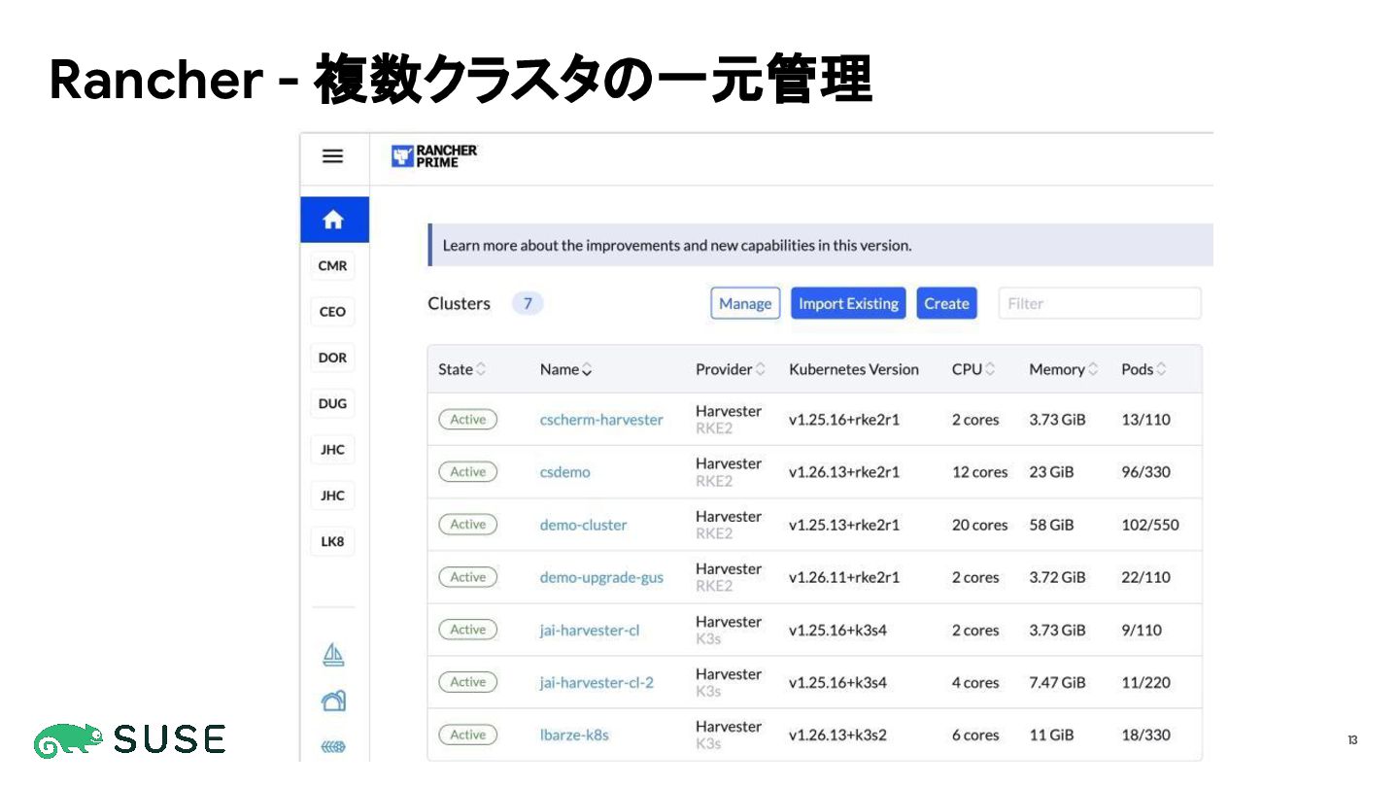This screenshot has height=787, width=1399.
Task: Sort clusters by Memory column
Action: pos(1064,369)
